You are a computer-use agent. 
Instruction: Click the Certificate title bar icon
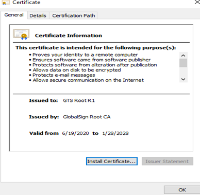(x=5, y=3)
